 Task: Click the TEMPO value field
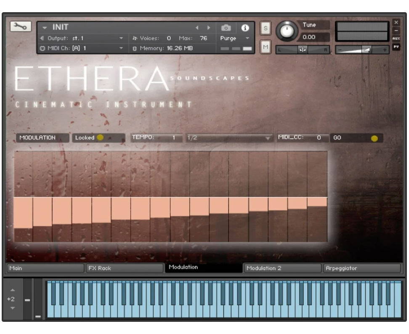(156, 137)
